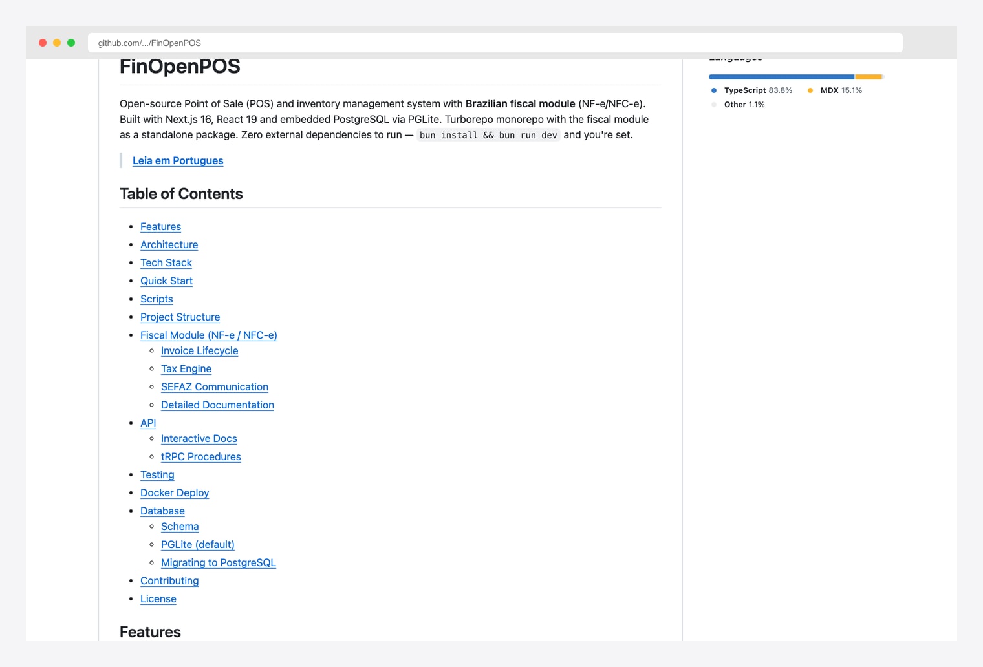The image size is (983, 667).
Task: Select MDX 15.1% language entry
Action: pyautogui.click(x=835, y=90)
